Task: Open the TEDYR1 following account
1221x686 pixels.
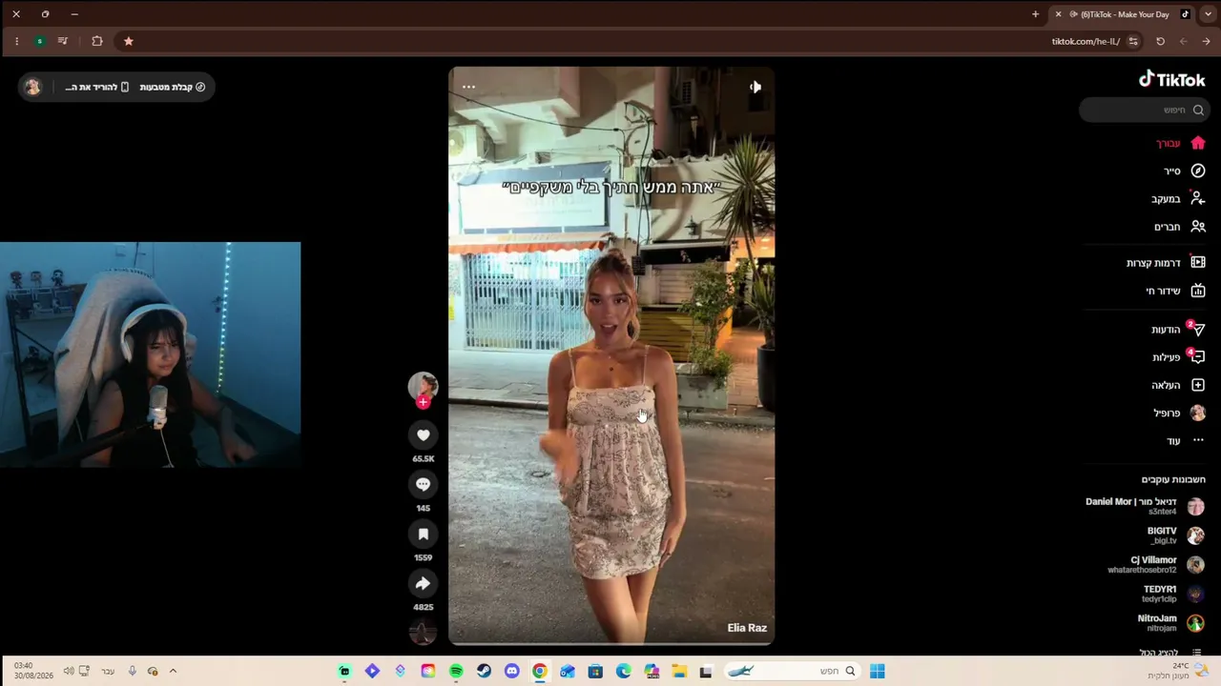Action: click(1173, 594)
